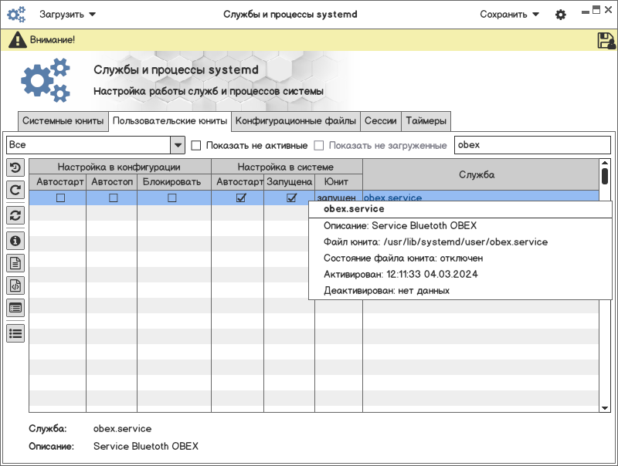Enable 'Показать не активные' checkbox
Viewport: 618px width, 466px height.
[196, 145]
